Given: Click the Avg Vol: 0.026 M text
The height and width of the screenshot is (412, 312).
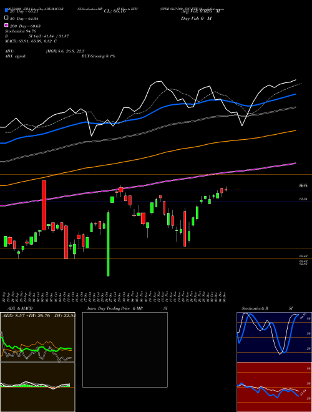Looking at the screenshot, I should point(200,11).
